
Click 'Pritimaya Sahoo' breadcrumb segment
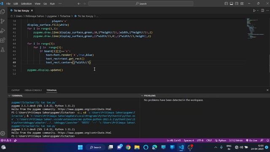click(35, 16)
